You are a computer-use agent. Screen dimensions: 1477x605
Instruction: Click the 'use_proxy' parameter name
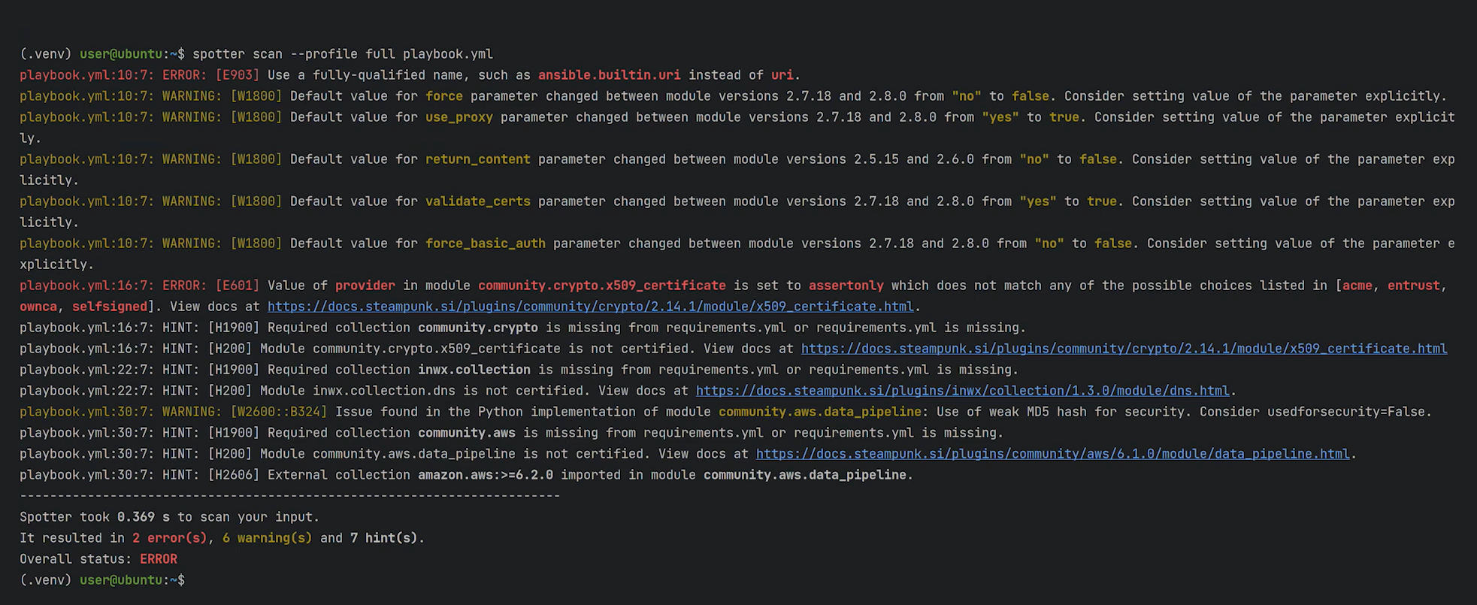tap(459, 117)
